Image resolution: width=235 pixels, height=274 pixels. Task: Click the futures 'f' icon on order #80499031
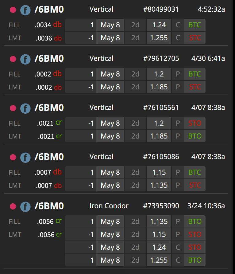pyautogui.click(x=25, y=10)
